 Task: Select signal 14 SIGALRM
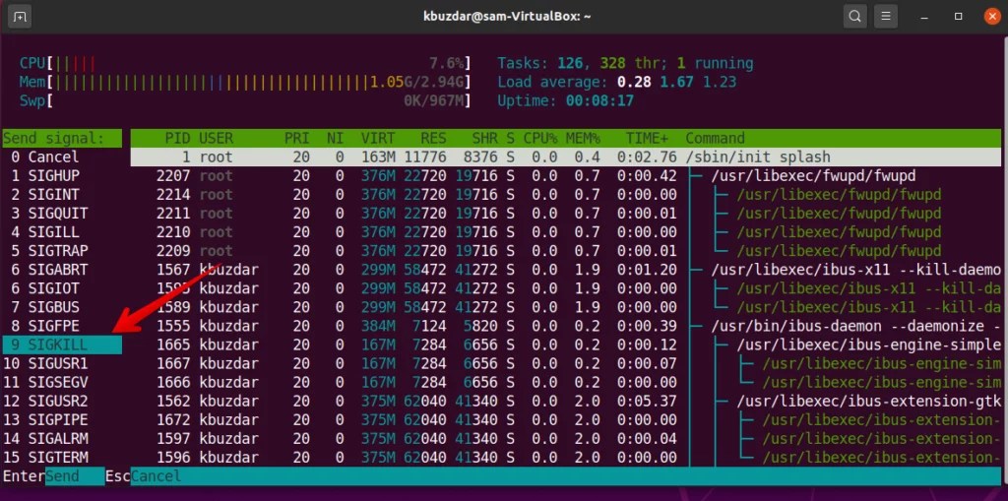(x=62, y=439)
